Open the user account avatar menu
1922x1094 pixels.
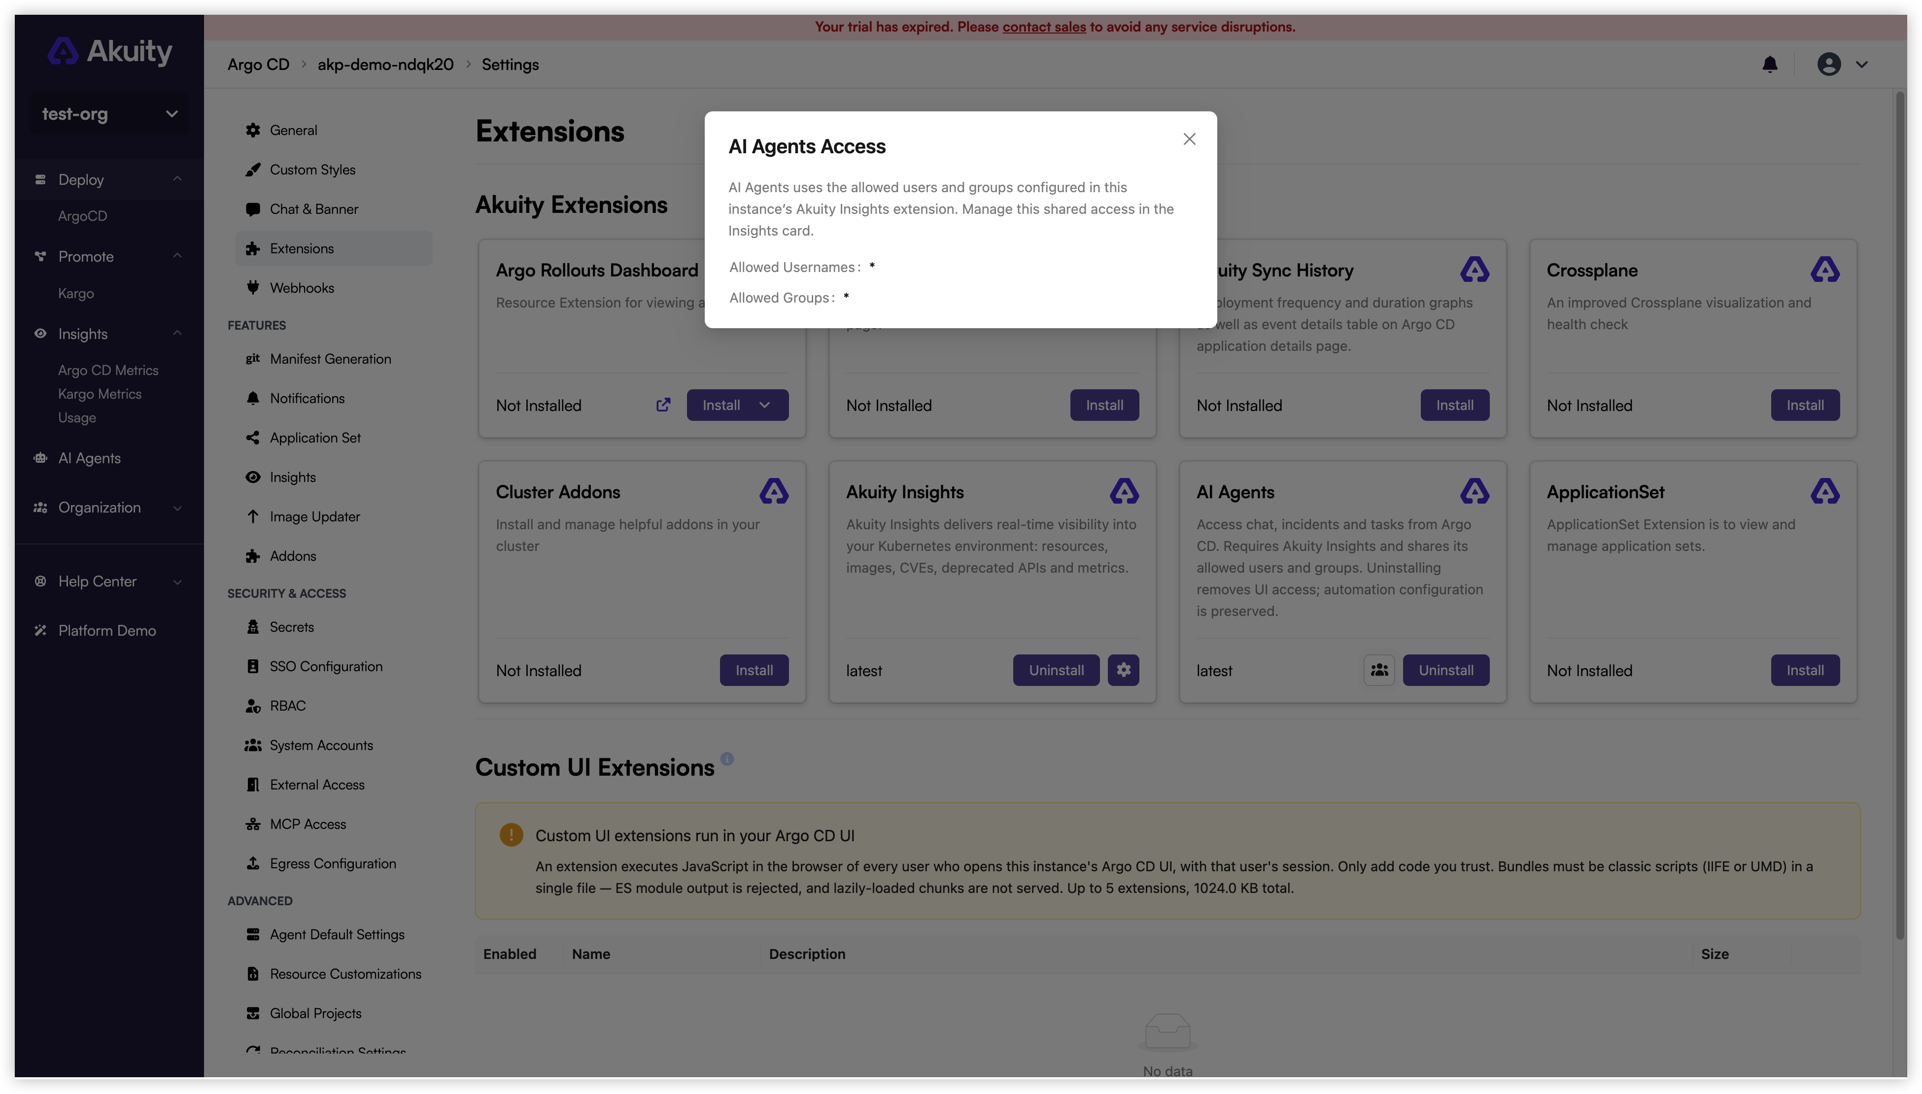tap(1828, 65)
